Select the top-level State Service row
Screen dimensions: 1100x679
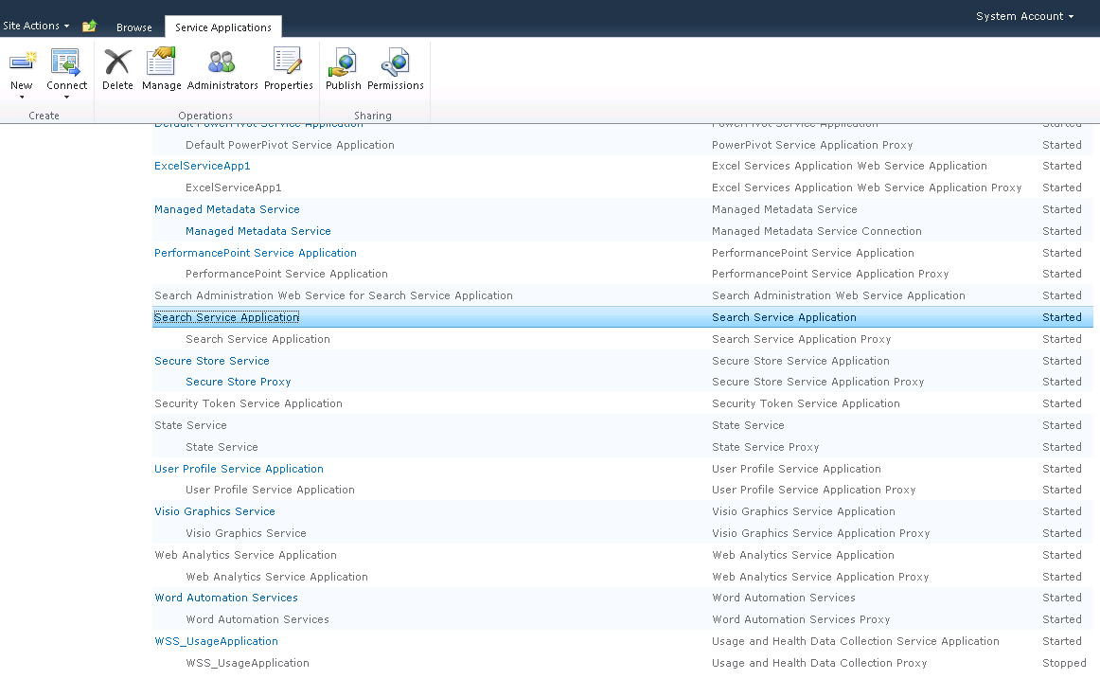click(623, 426)
